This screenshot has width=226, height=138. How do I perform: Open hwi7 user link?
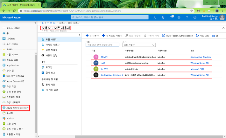click(103, 63)
